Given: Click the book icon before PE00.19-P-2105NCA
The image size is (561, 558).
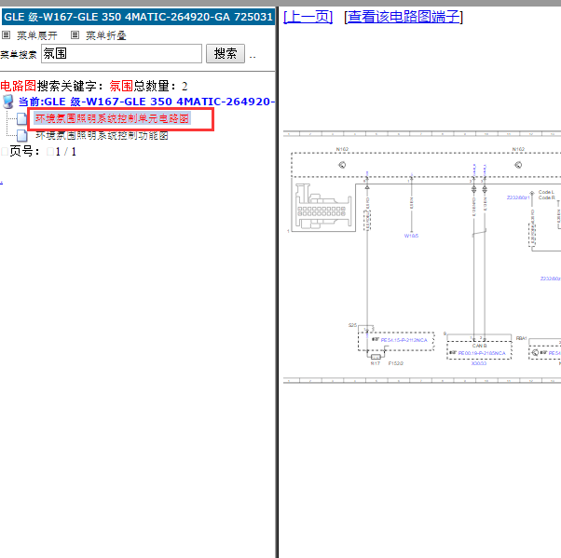Looking at the screenshot, I should coord(453,353).
